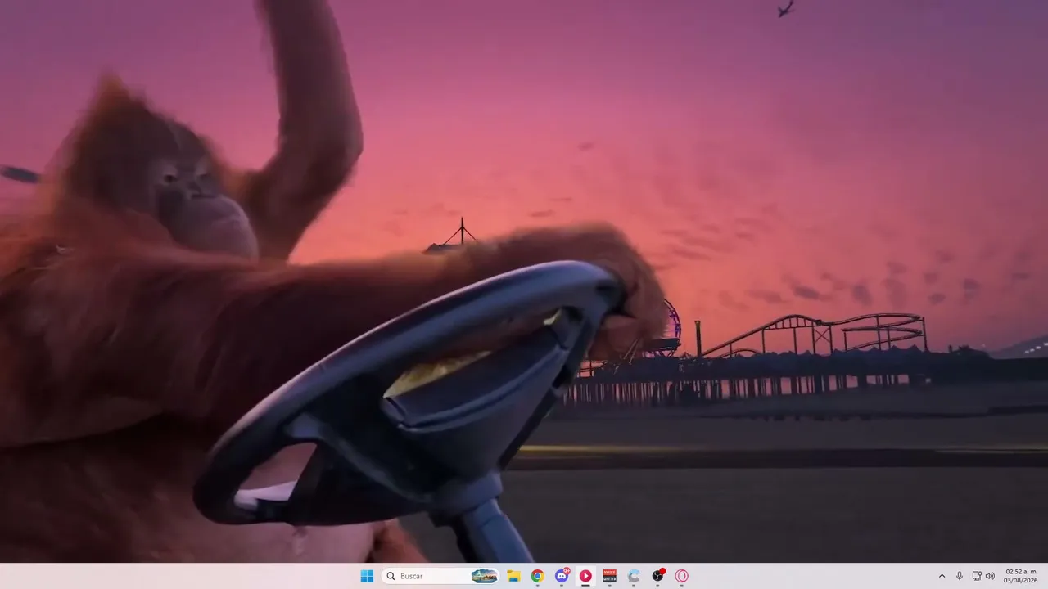Click the Buscar search box
This screenshot has width=1048, height=589.
click(x=440, y=576)
